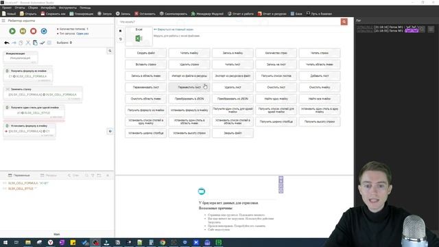Click 'Создать файл' action button
Image resolution: width=439 pixels, height=247 pixels.
pos(146,53)
